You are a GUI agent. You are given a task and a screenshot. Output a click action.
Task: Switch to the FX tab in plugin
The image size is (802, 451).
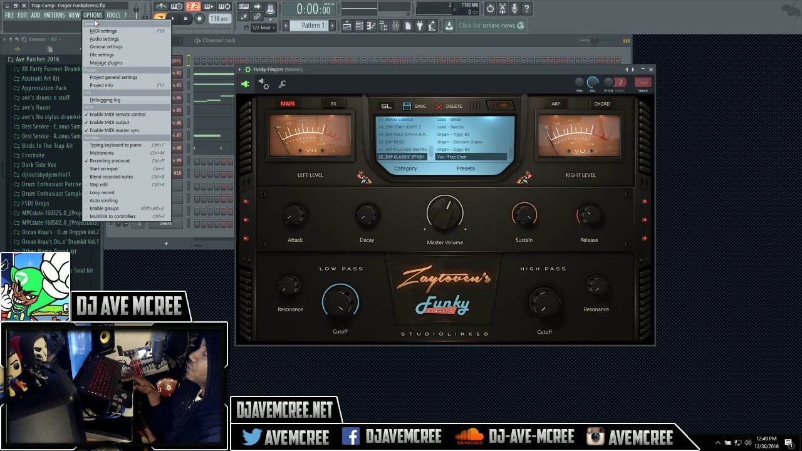point(333,104)
